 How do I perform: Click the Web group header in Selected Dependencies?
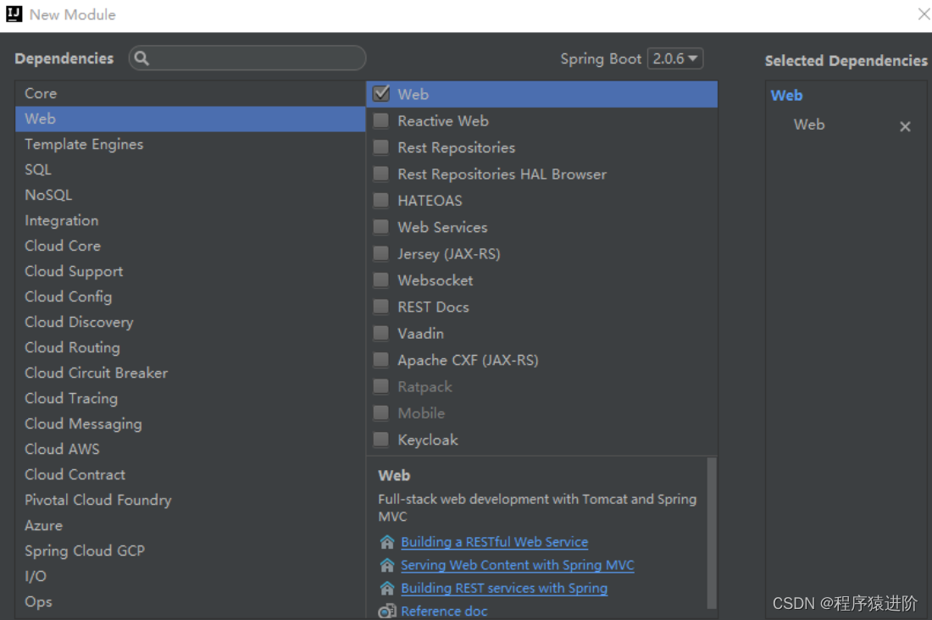pyautogui.click(x=786, y=95)
